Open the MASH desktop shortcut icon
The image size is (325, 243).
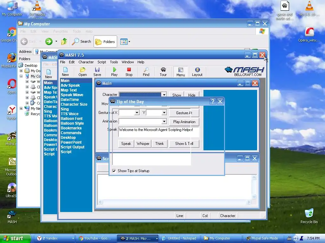[12, 217]
